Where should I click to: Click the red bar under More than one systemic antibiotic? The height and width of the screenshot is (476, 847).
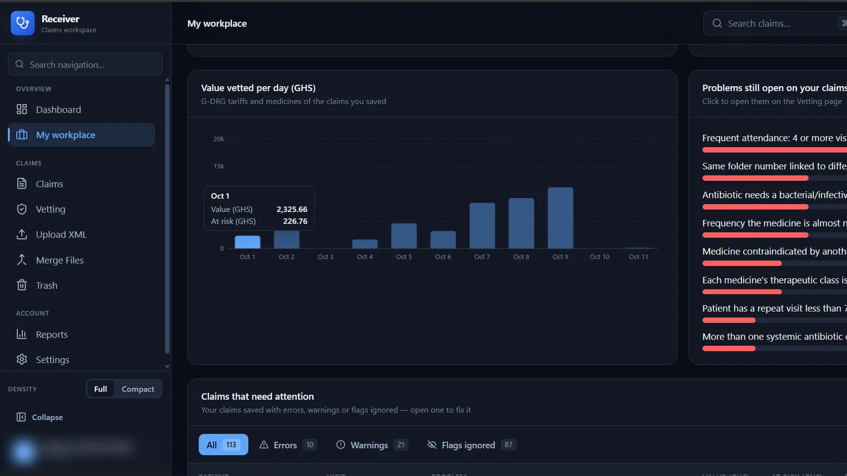click(x=729, y=349)
